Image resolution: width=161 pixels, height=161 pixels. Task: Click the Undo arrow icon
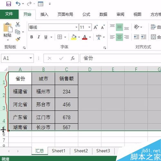coord(18,4)
